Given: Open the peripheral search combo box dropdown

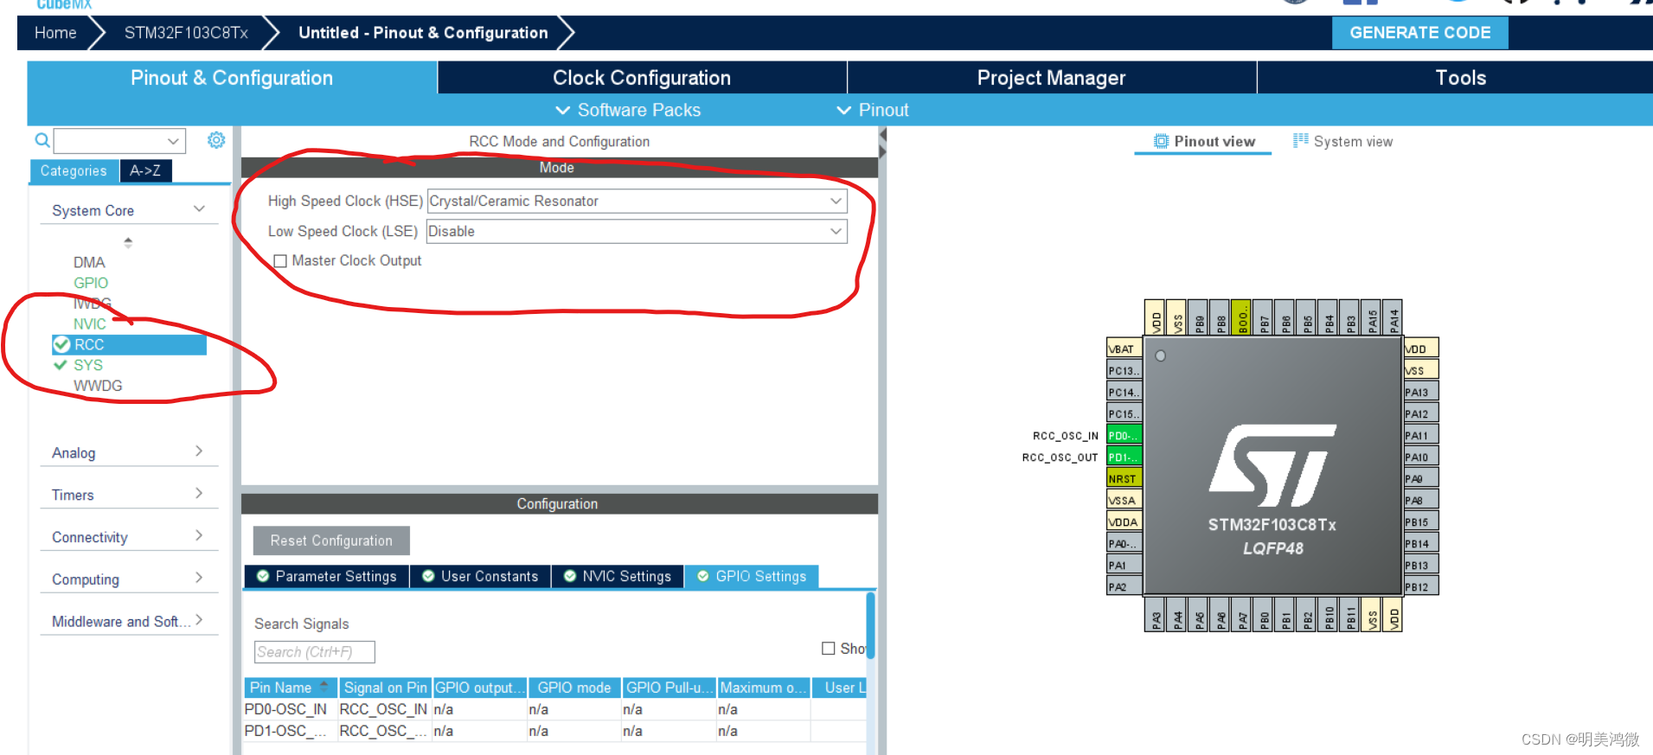Looking at the screenshot, I should pos(173,141).
